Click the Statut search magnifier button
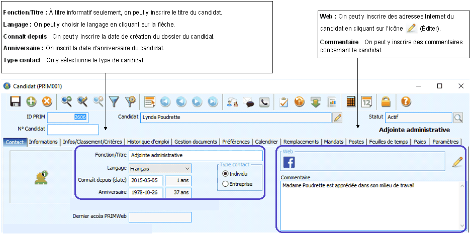This screenshot has width=471, height=234. pos(458,118)
